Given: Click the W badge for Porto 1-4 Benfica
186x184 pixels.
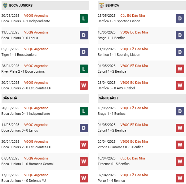Looking at the screenshot, I should (x=180, y=178).
